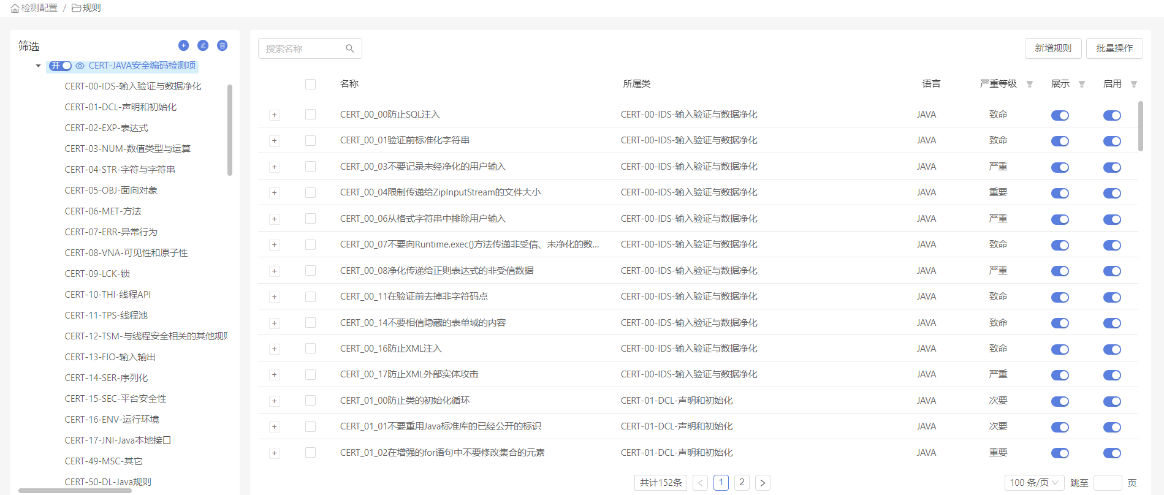Click the delete trash icon in filter panel
1164x495 pixels.
pos(223,45)
